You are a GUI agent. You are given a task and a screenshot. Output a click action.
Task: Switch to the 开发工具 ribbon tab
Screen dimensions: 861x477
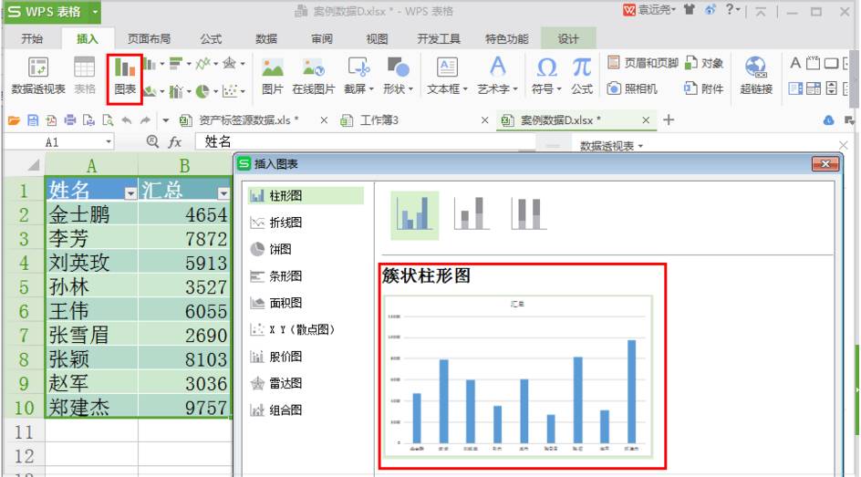[x=439, y=39]
